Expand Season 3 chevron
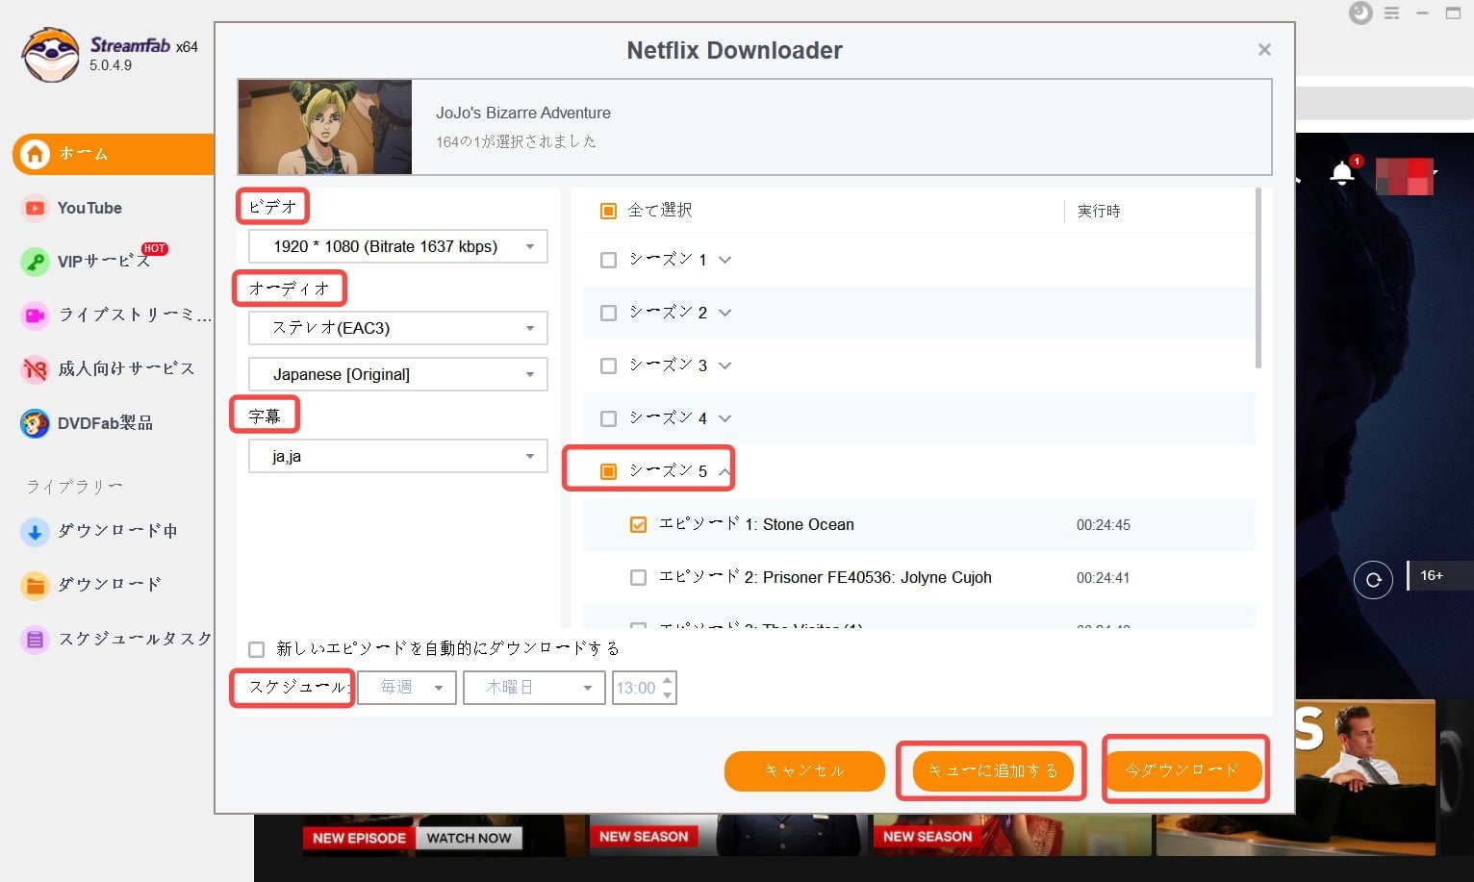The height and width of the screenshot is (882, 1474). click(725, 365)
